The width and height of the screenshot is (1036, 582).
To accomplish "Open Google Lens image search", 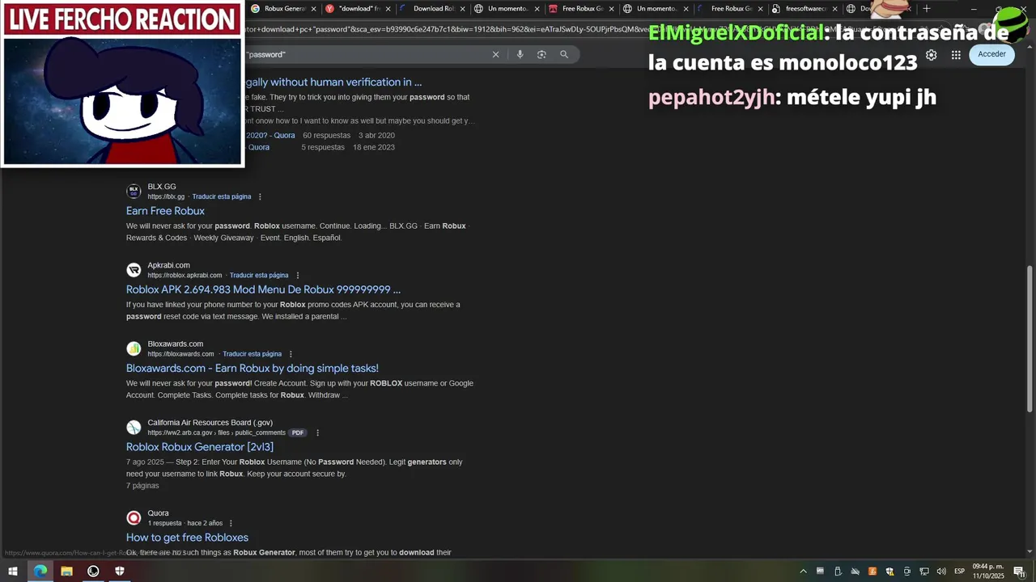I will pyautogui.click(x=541, y=54).
